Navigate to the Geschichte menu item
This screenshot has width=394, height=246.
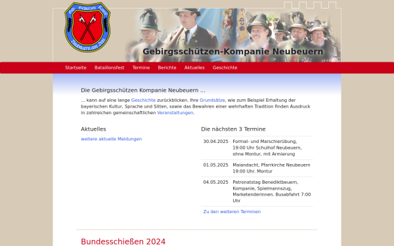tap(225, 68)
